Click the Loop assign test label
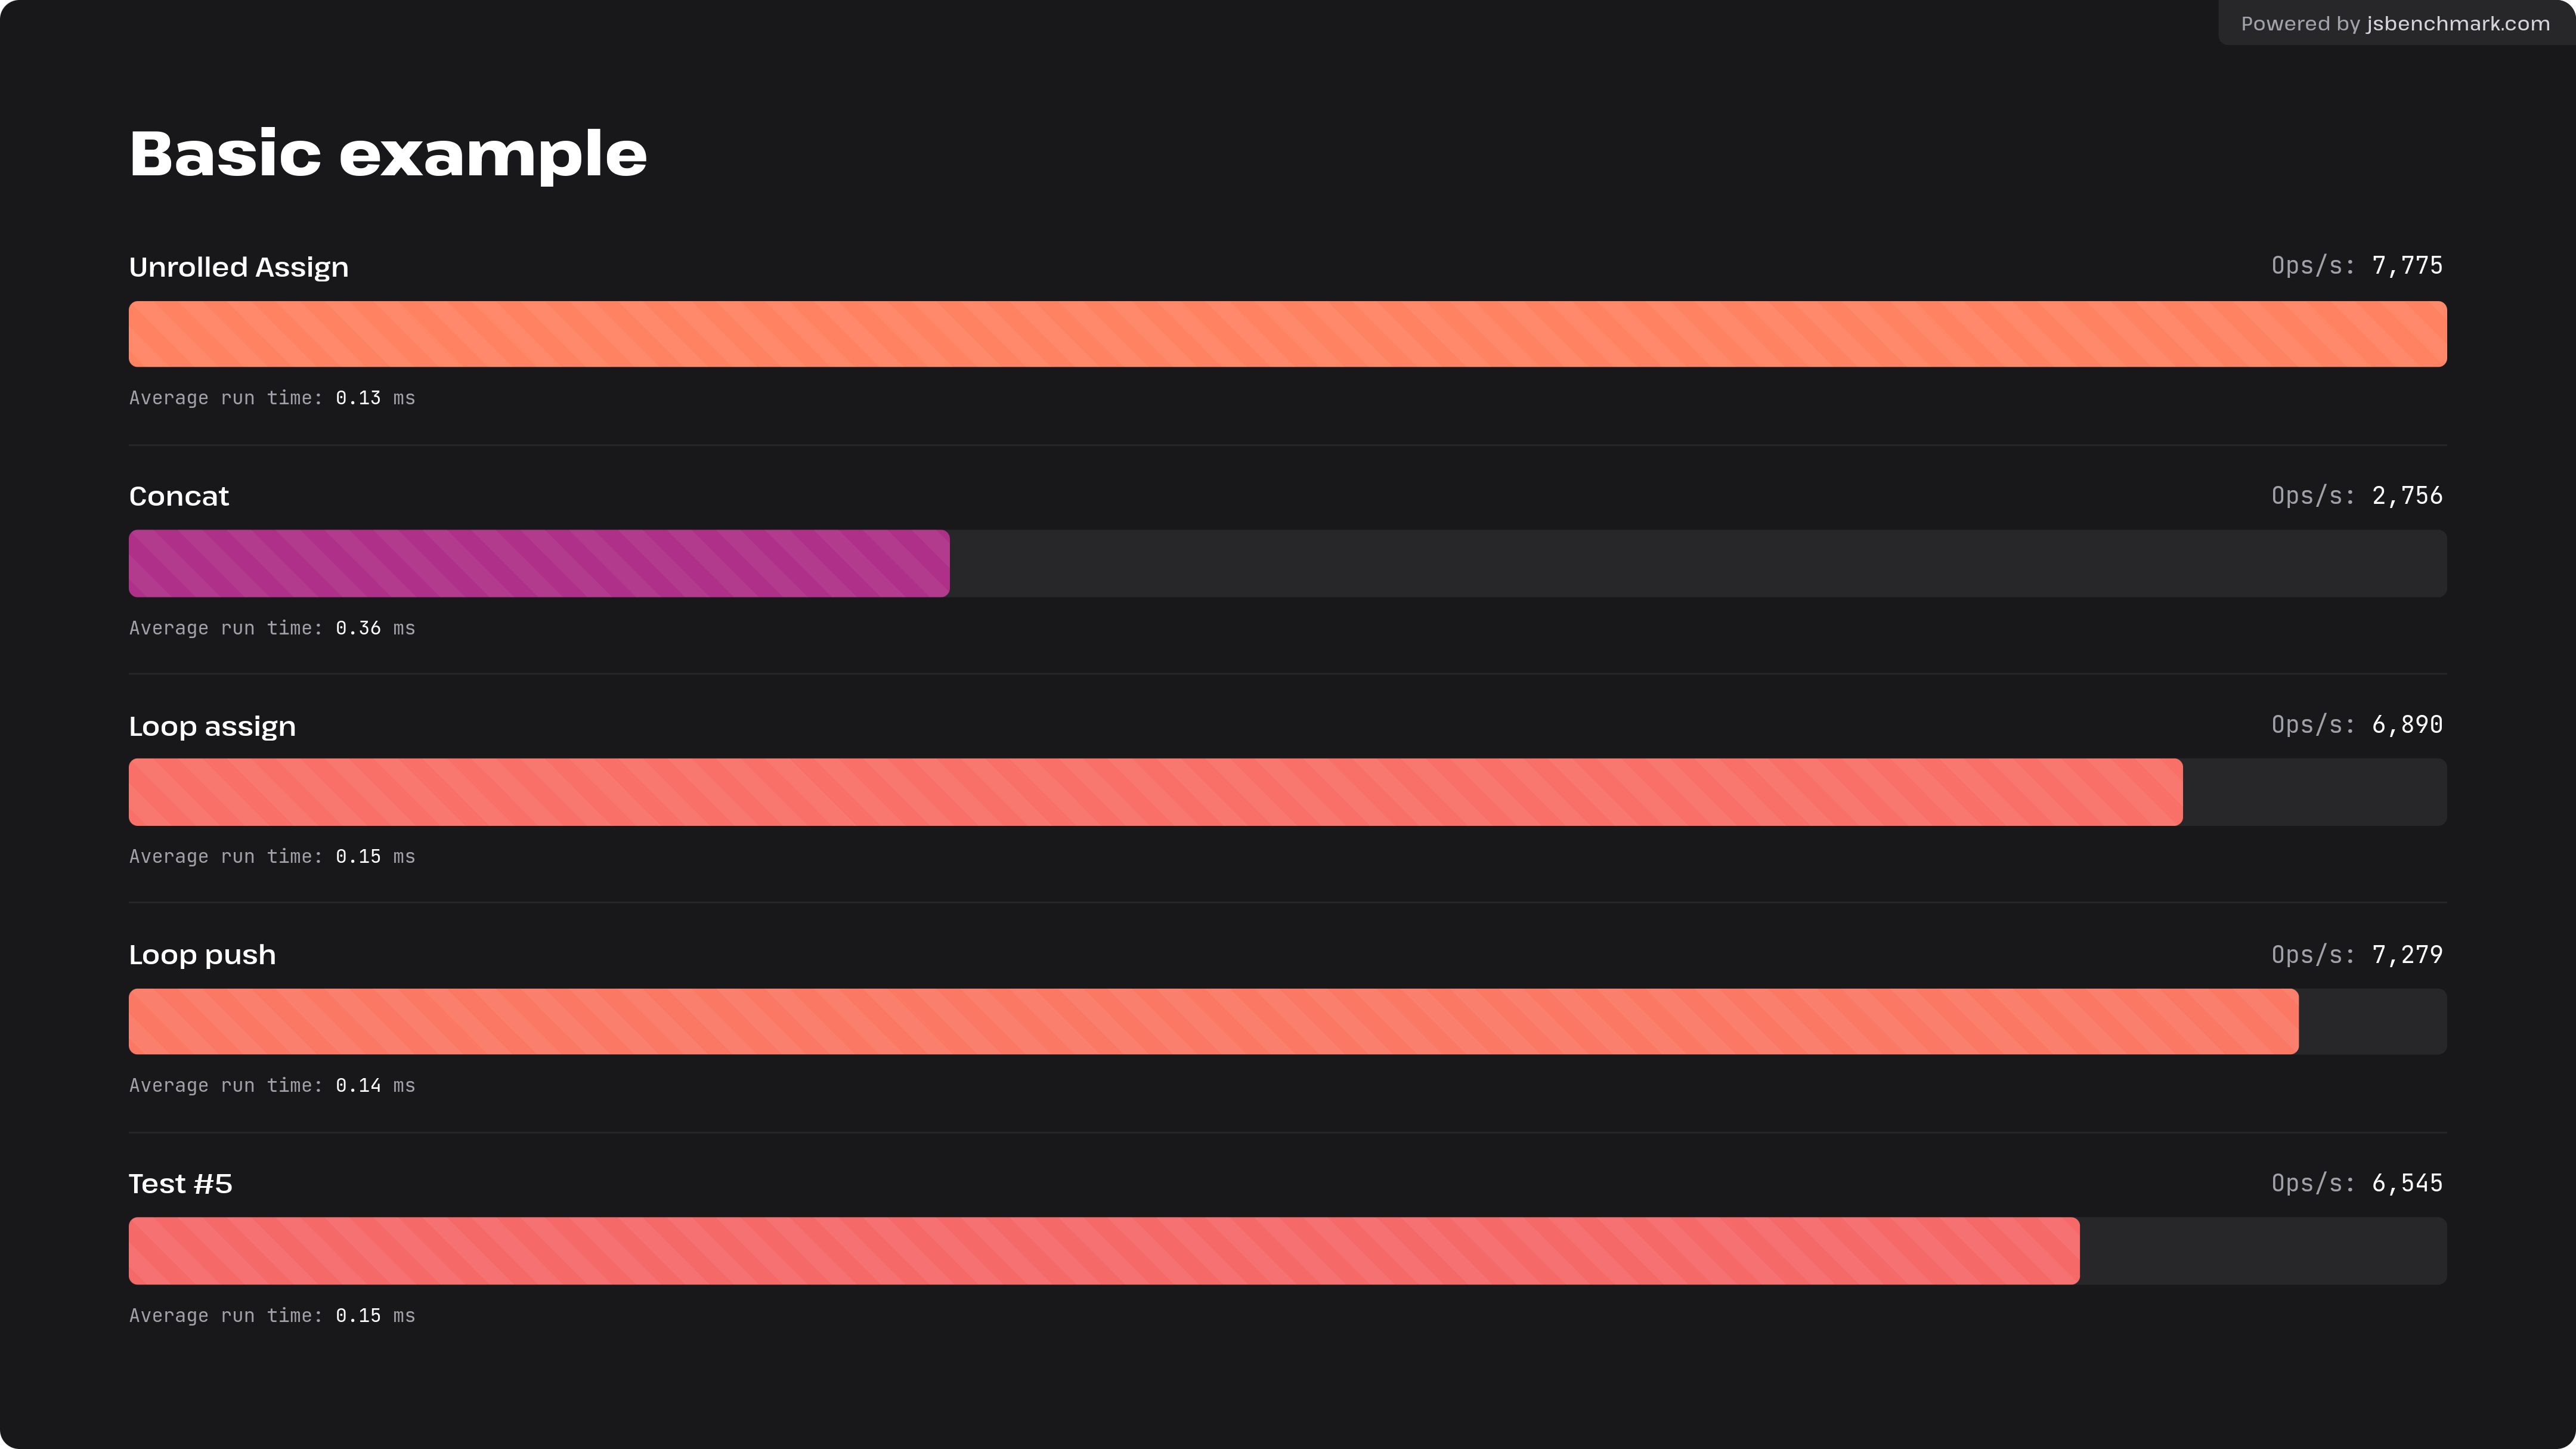Screen dimensions: 2576x1449 [x=212, y=726]
